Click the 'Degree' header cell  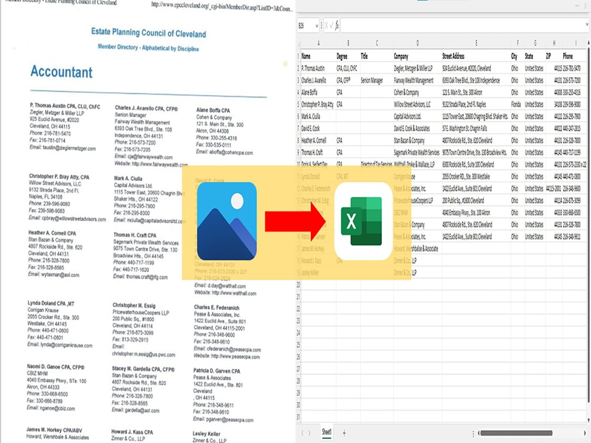(348, 56)
